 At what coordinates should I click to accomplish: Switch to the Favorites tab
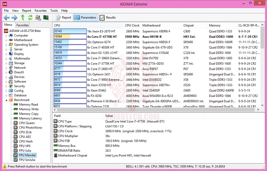click(x=23, y=25)
